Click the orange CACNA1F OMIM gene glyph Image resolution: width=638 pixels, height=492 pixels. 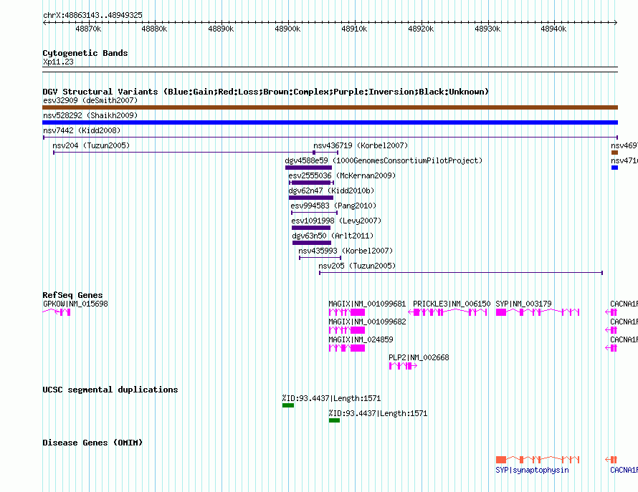pos(611,460)
